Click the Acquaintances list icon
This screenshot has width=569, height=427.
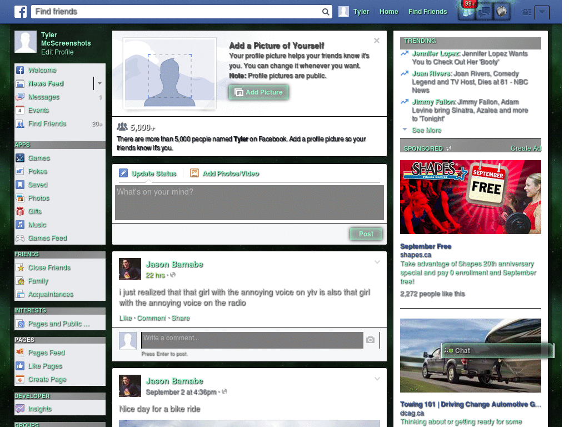(20, 294)
